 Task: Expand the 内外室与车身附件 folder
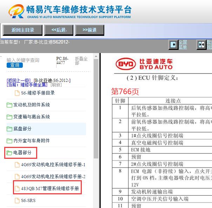tap(32, 141)
